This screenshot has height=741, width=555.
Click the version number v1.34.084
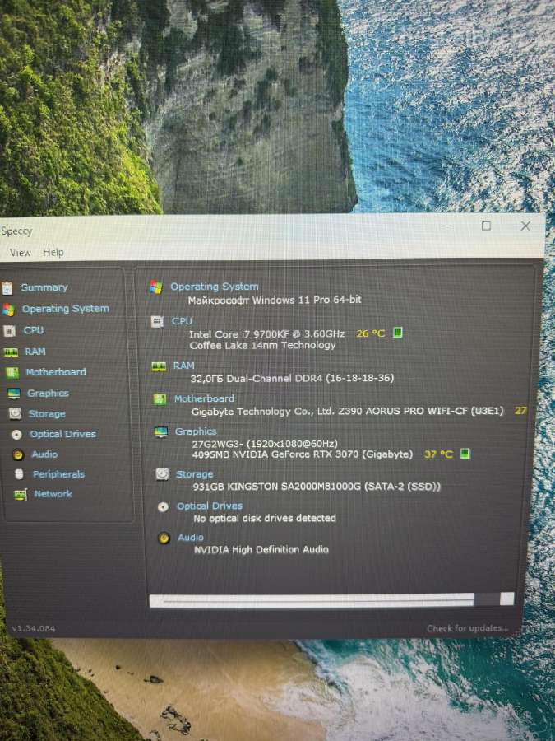33,628
